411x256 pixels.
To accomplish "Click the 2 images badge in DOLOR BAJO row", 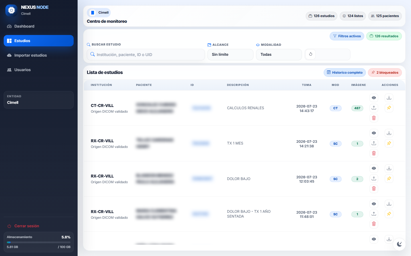I will point(357,179).
